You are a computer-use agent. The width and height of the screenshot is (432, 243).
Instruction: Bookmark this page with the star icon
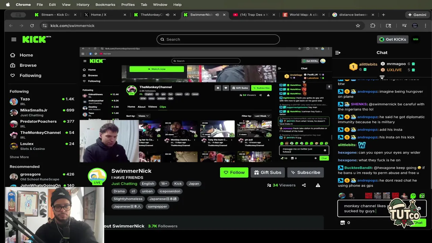pyautogui.click(x=358, y=26)
